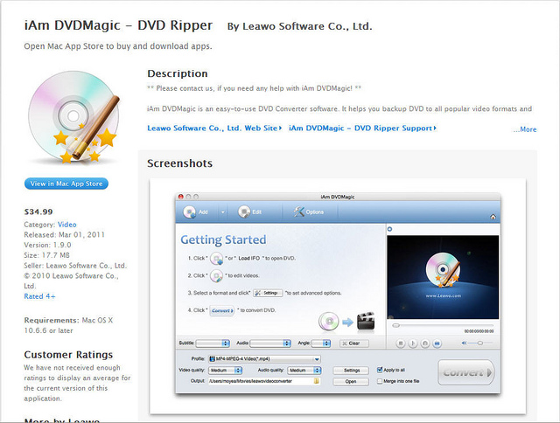Click the DVD disc icon beside the arrow

tap(328, 322)
